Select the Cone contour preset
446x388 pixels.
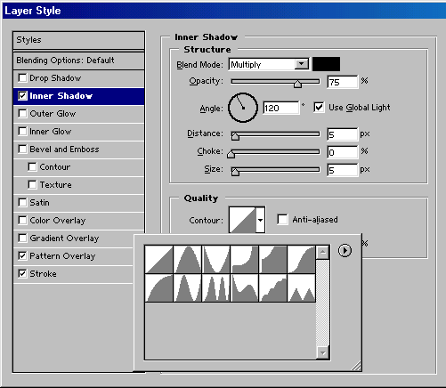tap(187, 259)
